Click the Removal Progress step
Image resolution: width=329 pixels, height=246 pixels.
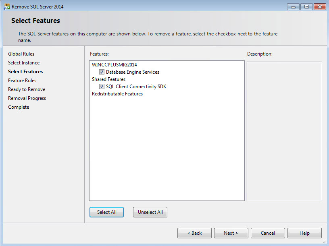click(x=27, y=98)
